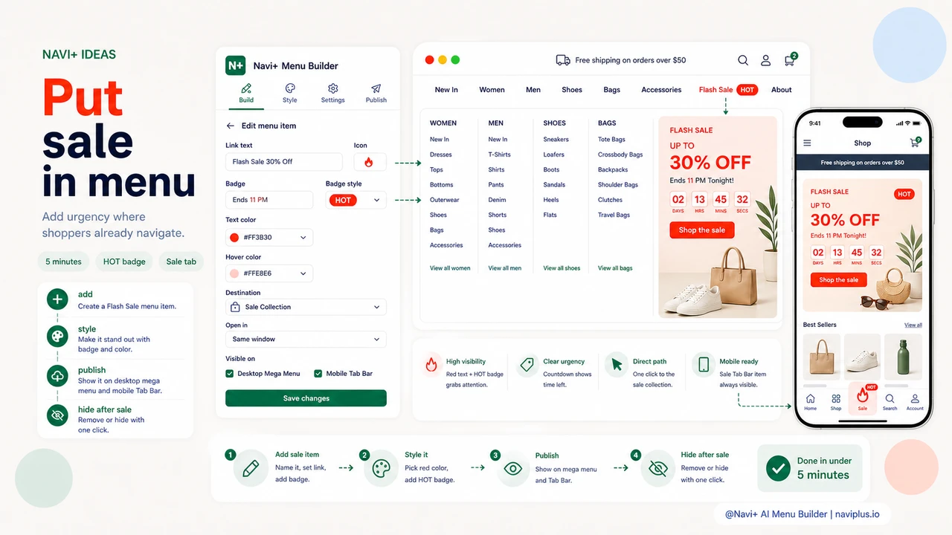Click Shop the sale on phone
This screenshot has width=952, height=535.
(838, 280)
